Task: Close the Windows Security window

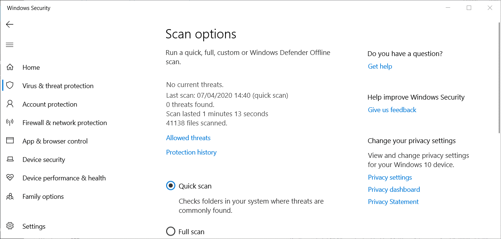Action: 490,8
